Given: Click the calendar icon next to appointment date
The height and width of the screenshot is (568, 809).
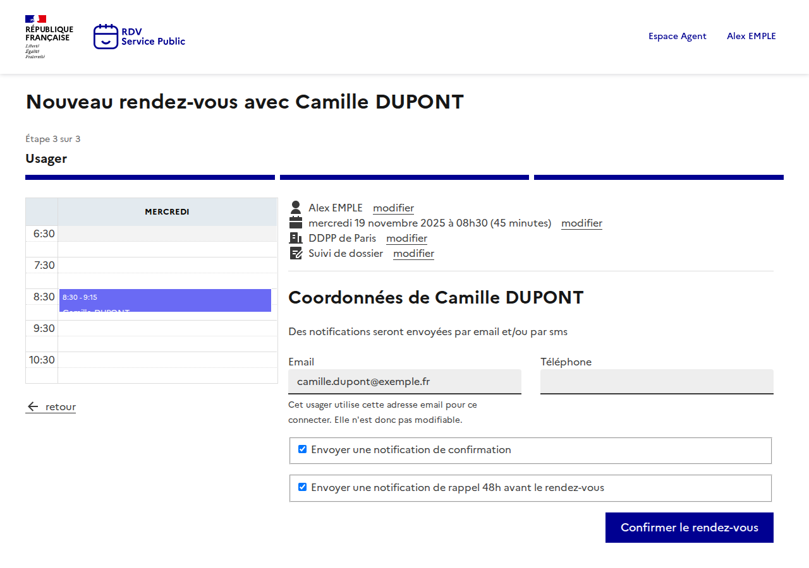Looking at the screenshot, I should click(x=295, y=223).
